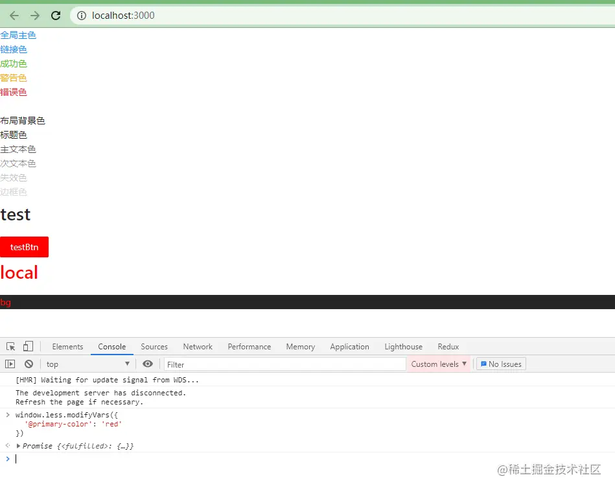Viewport: 615px width, 490px height.
Task: Focus the console Filter field
Action: (x=284, y=364)
